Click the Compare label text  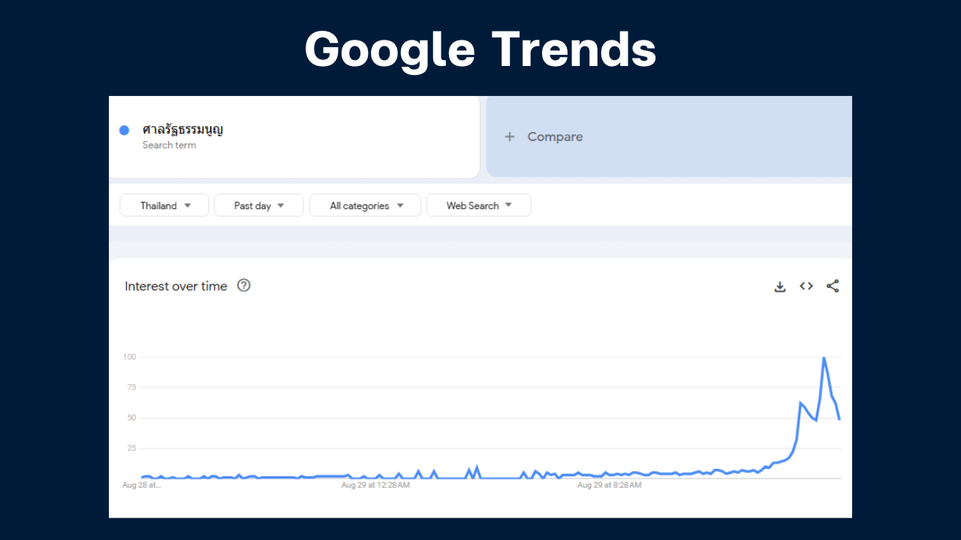coord(555,136)
